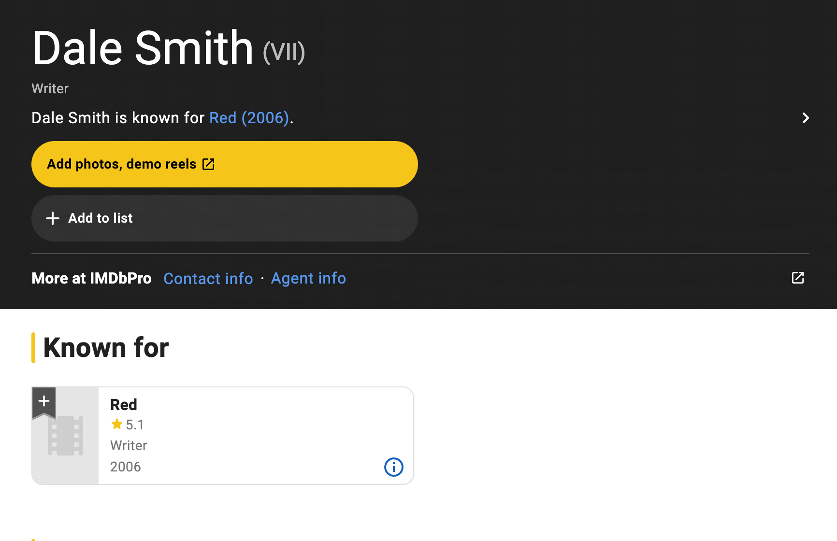Open the Red title in Known for

point(124,404)
